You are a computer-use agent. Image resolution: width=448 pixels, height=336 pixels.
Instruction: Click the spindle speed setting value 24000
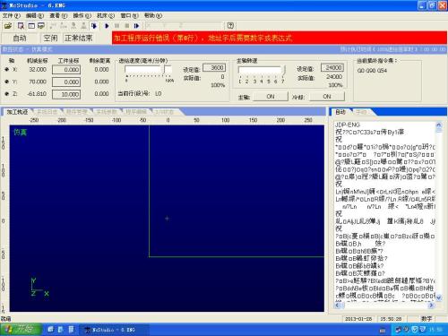point(332,68)
